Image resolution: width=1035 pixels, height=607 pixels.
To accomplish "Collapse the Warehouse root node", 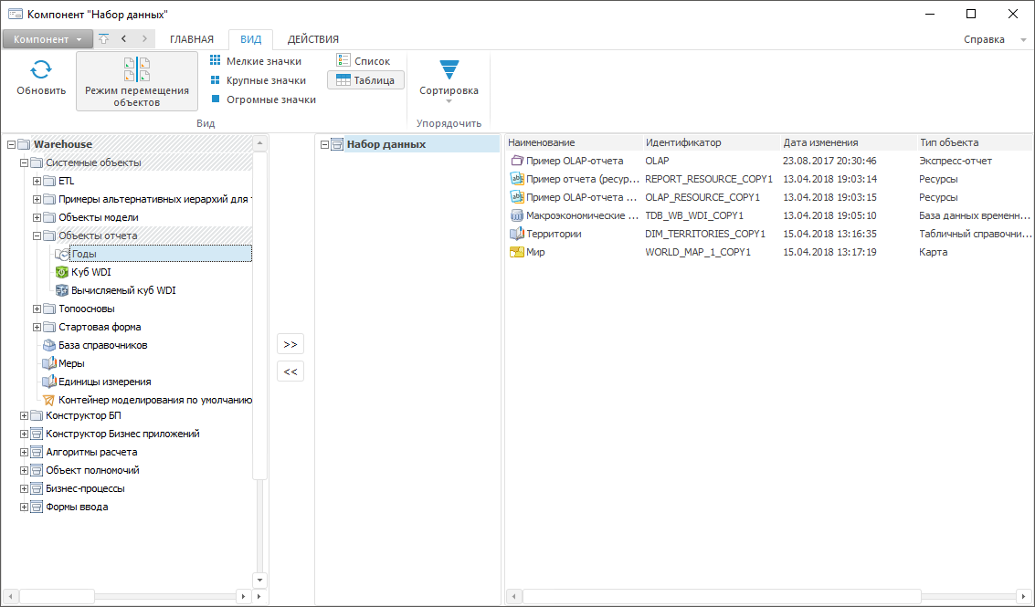I will click(11, 144).
